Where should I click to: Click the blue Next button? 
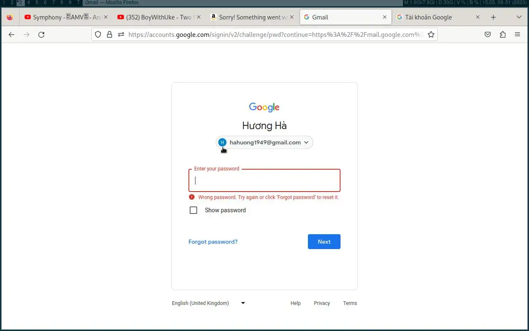[324, 242]
